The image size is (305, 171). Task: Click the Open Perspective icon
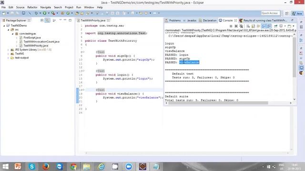[x=287, y=13]
